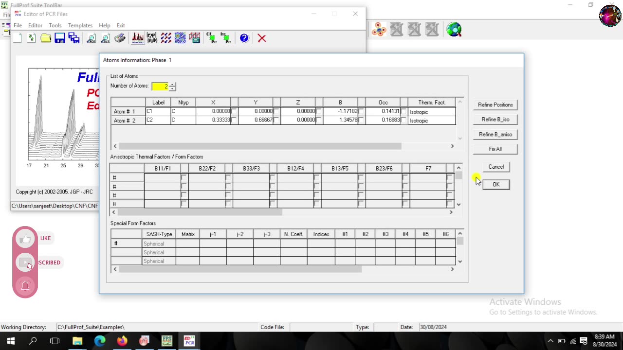
Task: Click the Cancel button
Action: (496, 167)
